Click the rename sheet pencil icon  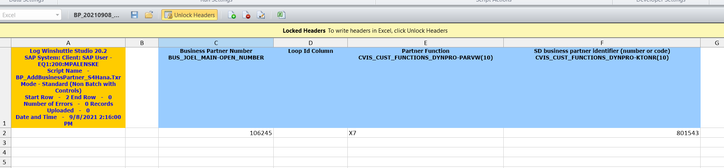pyautogui.click(x=261, y=15)
